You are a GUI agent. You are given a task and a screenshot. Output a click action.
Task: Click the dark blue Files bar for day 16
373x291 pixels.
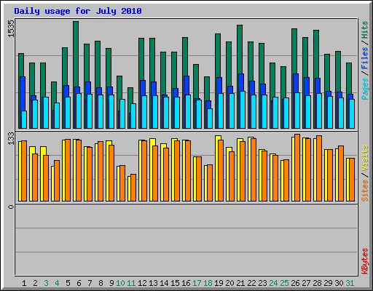(x=186, y=85)
